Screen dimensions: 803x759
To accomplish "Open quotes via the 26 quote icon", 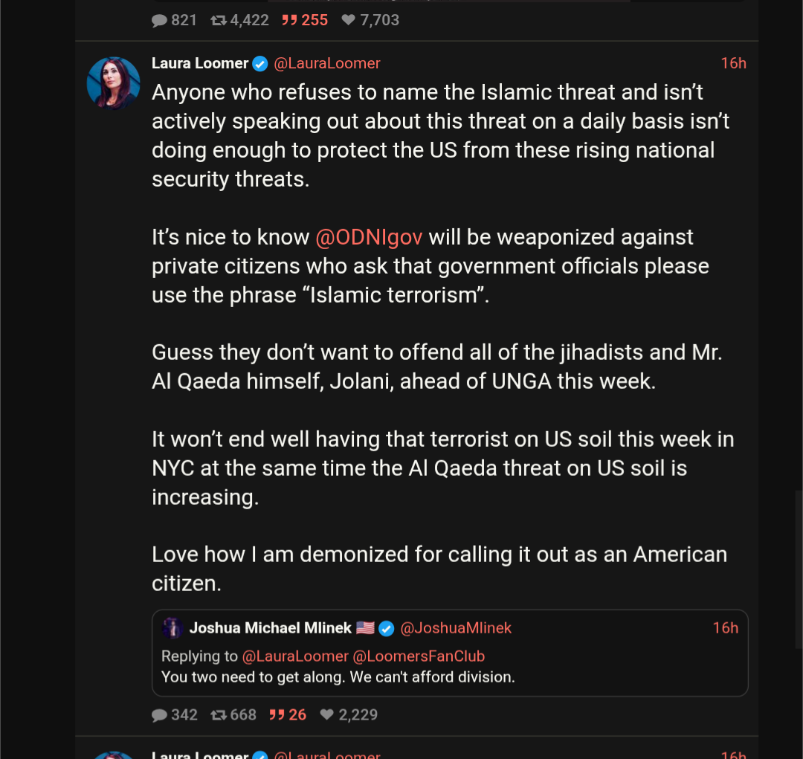I will click(277, 715).
